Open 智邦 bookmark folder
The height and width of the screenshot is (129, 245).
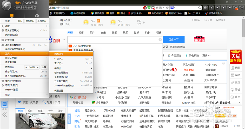click(110, 13)
